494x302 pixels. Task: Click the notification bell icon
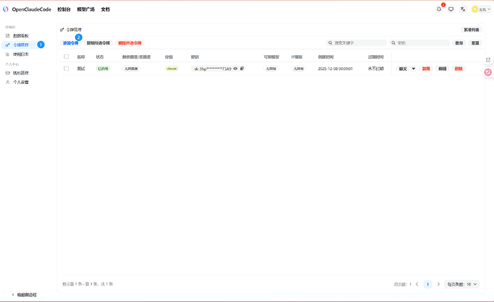(439, 9)
